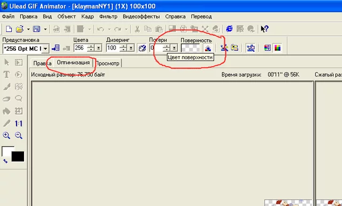Open the Справка menu
The image size is (342, 206).
click(175, 17)
